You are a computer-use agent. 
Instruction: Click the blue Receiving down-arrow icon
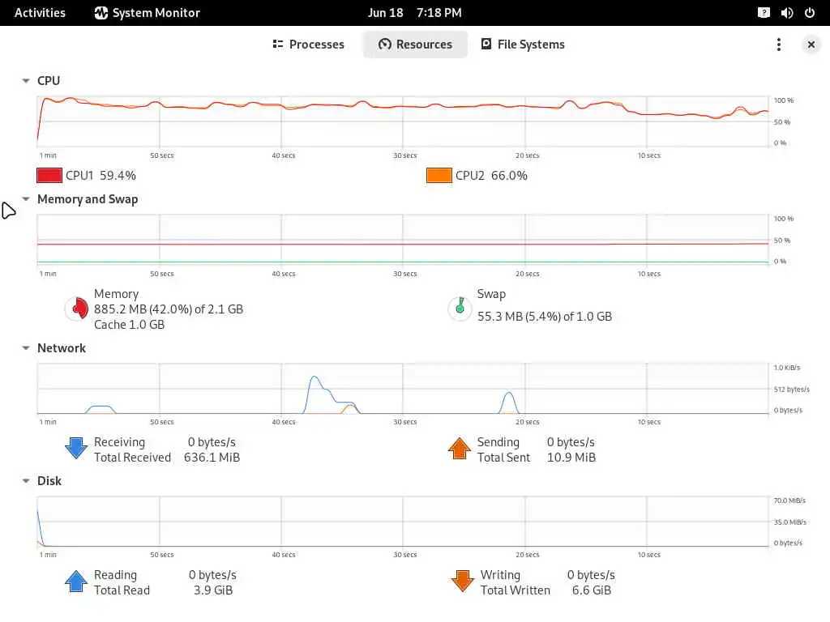(76, 449)
